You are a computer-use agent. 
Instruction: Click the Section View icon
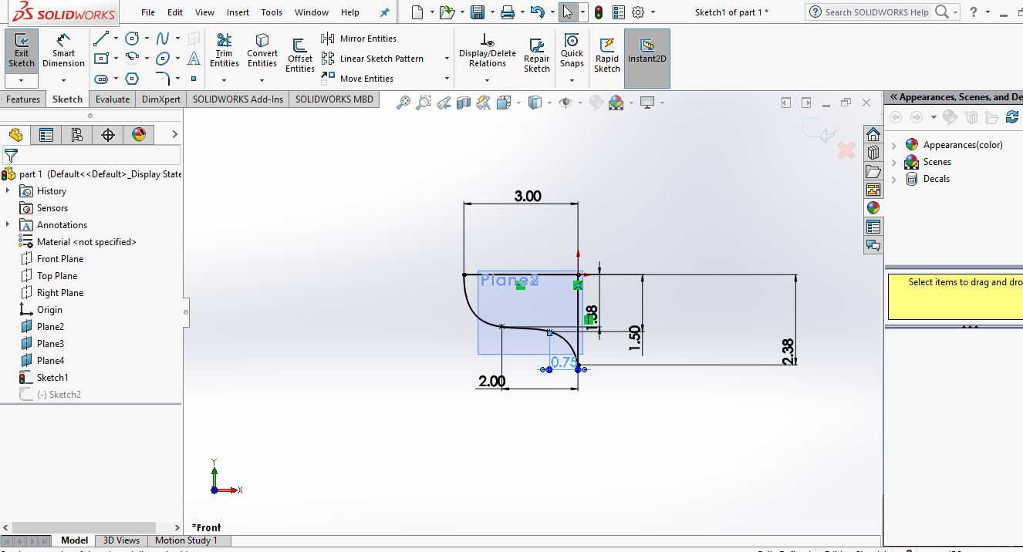(463, 103)
